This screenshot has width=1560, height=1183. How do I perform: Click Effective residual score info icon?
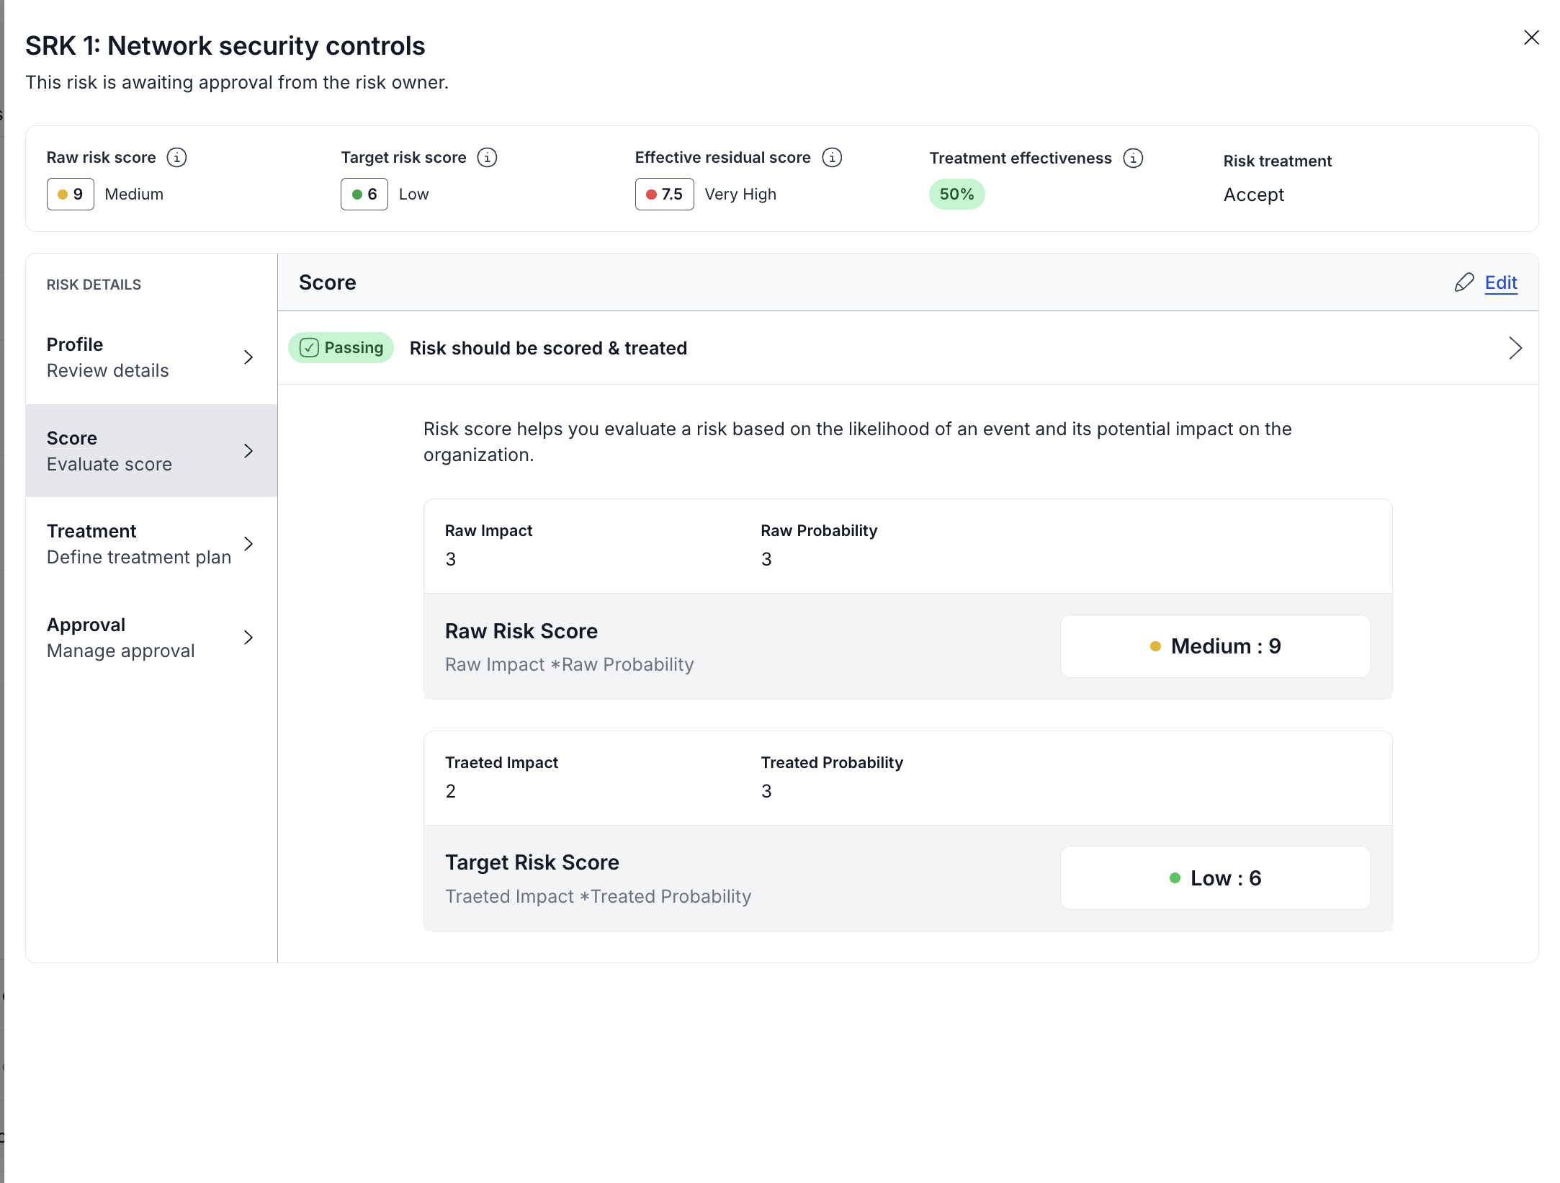coord(832,157)
